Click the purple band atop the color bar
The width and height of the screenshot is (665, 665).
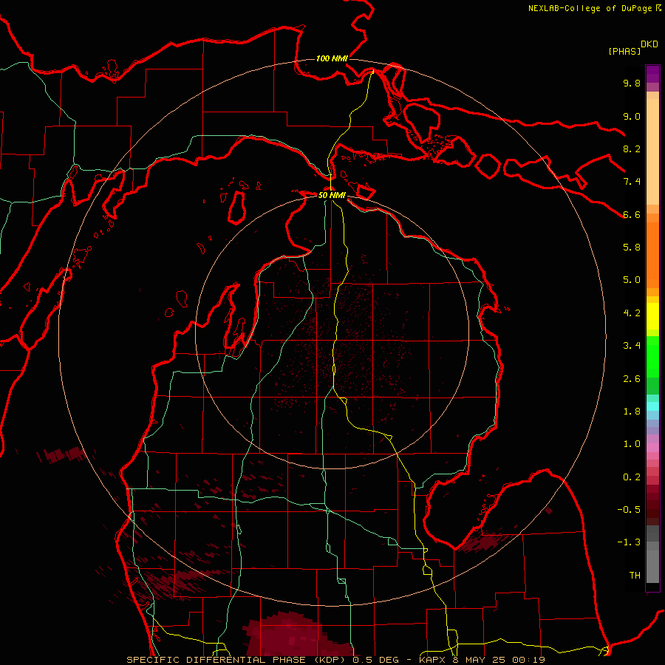pos(652,74)
